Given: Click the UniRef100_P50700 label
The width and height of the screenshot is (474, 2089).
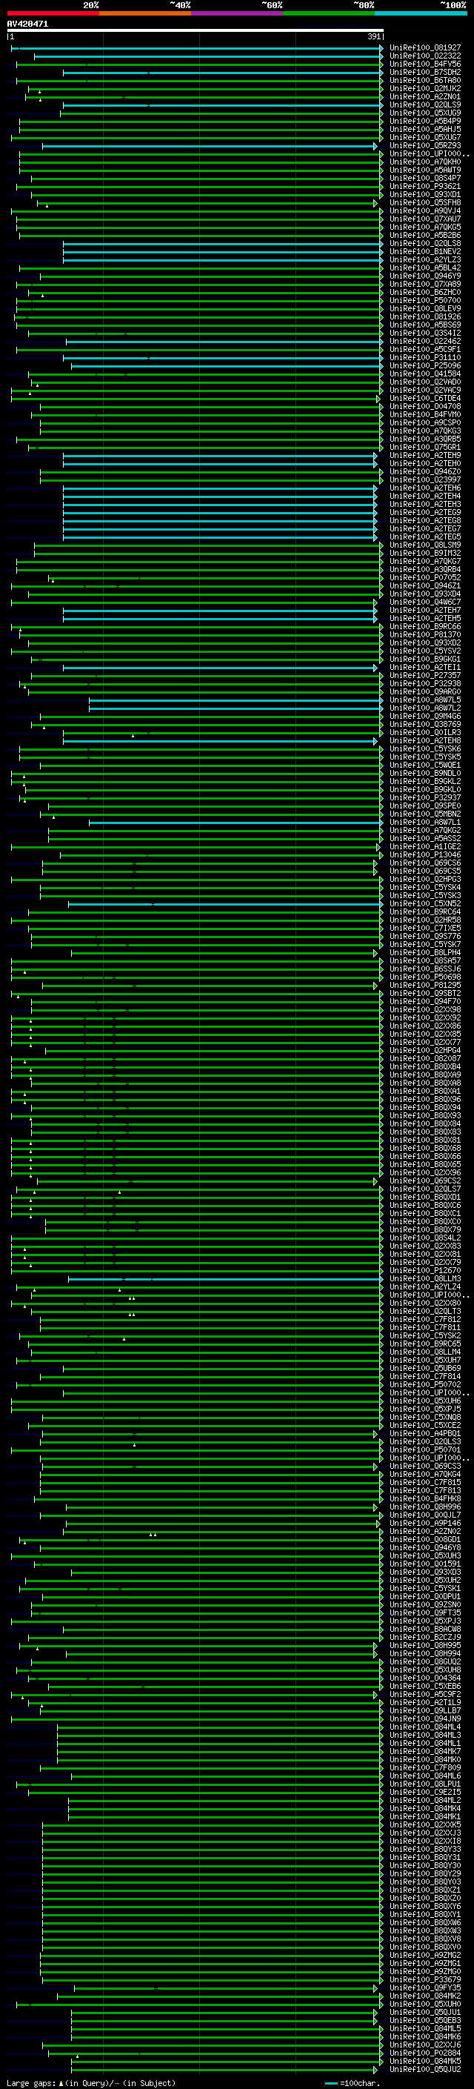Looking at the screenshot, I should (425, 300).
